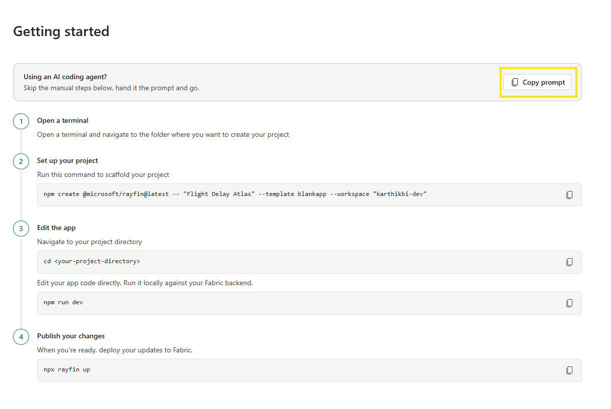Click the npm run dev code text

(63, 302)
